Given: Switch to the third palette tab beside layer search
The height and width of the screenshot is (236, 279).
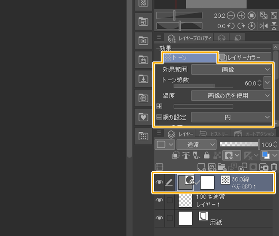Looking at the screenshot, I should coord(237,38).
